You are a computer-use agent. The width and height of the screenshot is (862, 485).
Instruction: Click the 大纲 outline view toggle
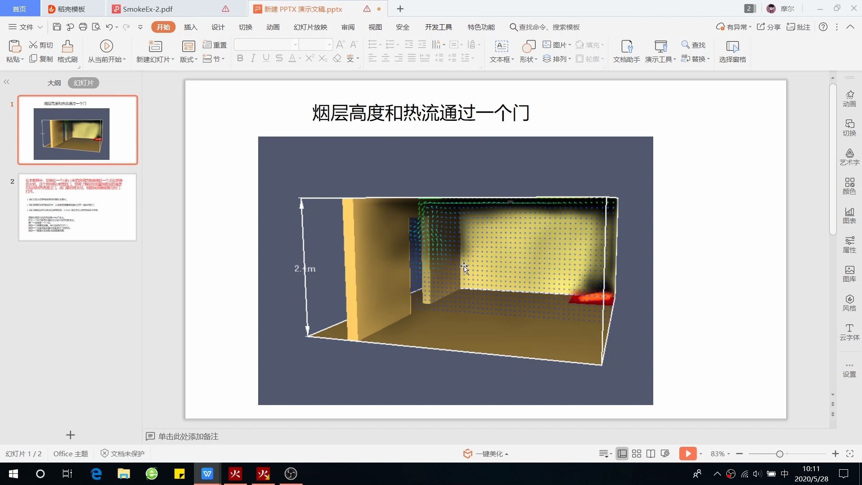point(54,83)
